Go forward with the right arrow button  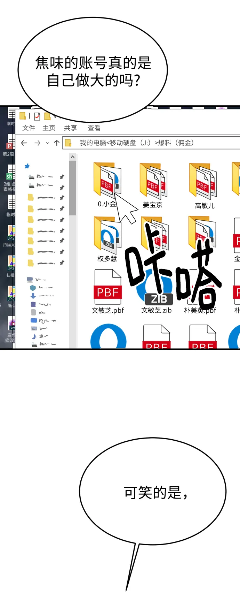37,143
